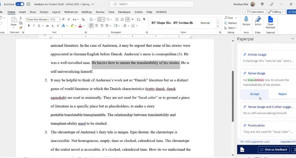Center align the paragraph text
Viewport: 296px width, 158px height.
pyautogui.click(x=96, y=25)
